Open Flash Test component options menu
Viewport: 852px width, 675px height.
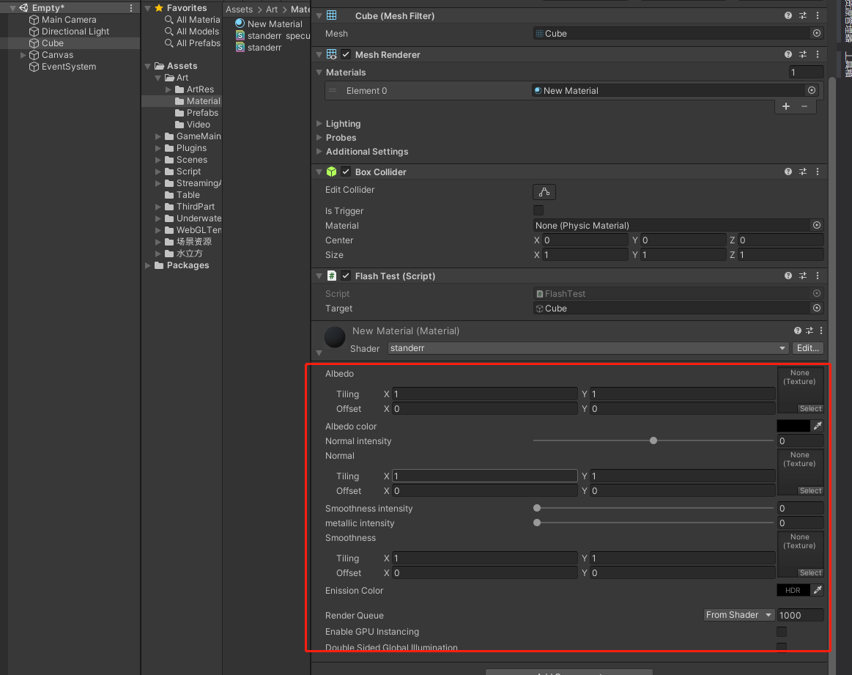pyautogui.click(x=818, y=276)
